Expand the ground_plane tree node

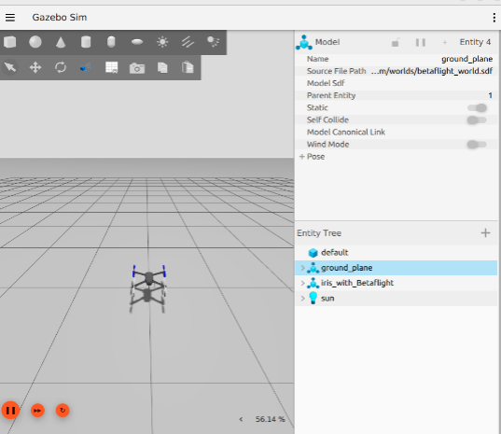(302, 268)
